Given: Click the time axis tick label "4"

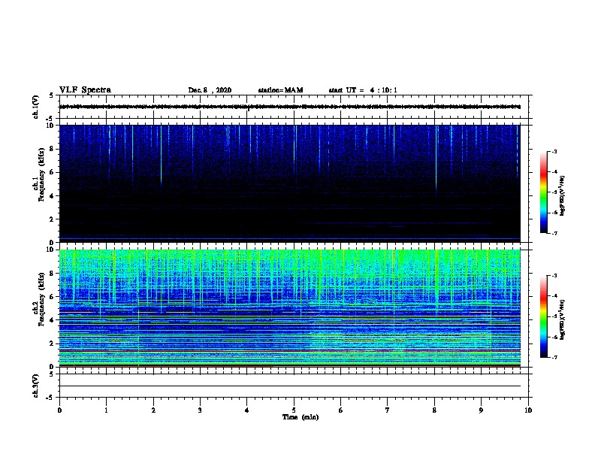Looking at the screenshot, I should tap(247, 410).
